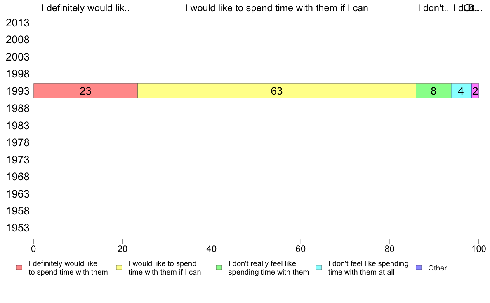Screen dimensions: 490x303
Task: Click the cyan legend swatch
Action: pyautogui.click(x=319, y=268)
